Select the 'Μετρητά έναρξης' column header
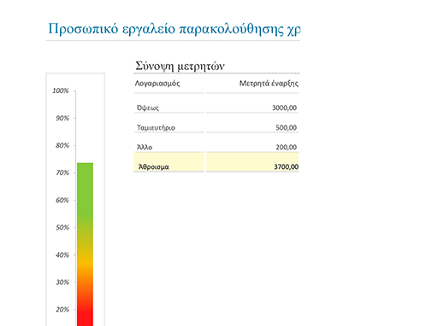Viewport: 426px width, 326px height. (269, 84)
